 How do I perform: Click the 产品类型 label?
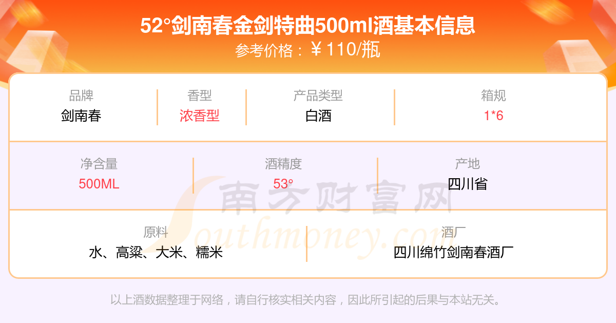pos(318,96)
